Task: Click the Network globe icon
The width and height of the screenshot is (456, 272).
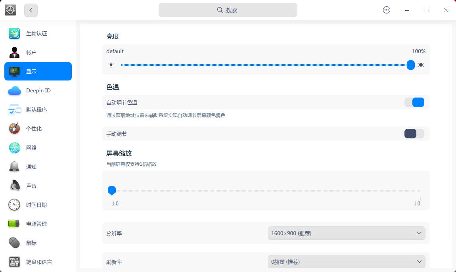Action: (x=14, y=148)
